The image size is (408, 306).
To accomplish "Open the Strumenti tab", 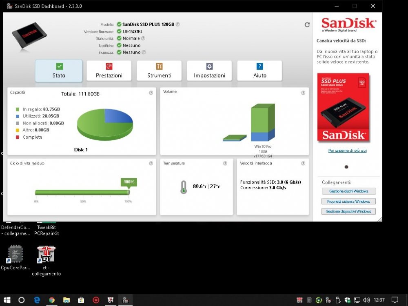I will point(159,71).
